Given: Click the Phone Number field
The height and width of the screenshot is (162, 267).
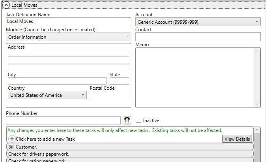Looking at the screenshot, I should (x=63, y=120).
